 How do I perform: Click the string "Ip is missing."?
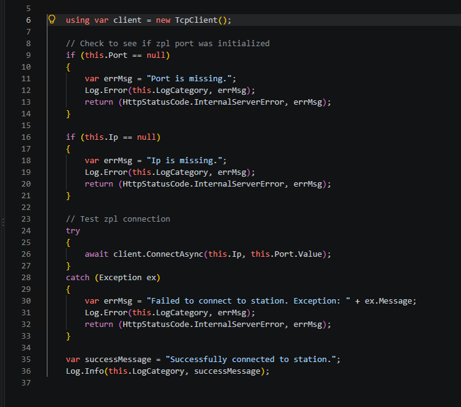point(184,161)
